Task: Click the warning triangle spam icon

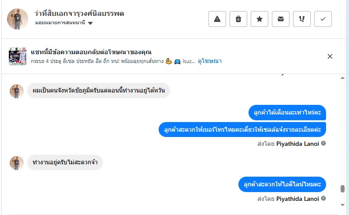Action: pos(217,19)
